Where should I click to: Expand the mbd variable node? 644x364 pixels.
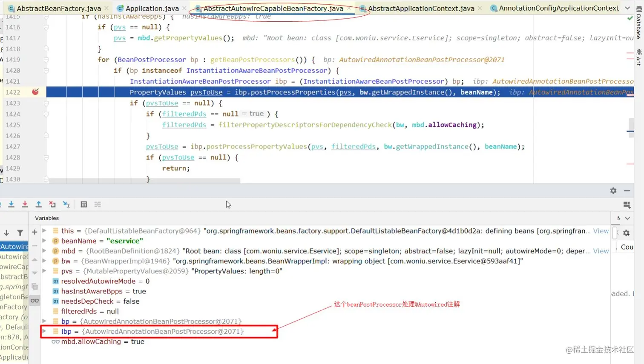click(x=44, y=251)
